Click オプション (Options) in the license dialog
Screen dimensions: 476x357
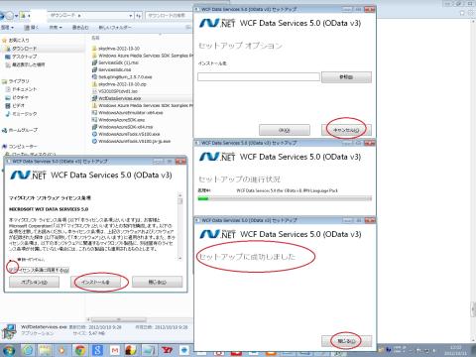click(x=34, y=282)
